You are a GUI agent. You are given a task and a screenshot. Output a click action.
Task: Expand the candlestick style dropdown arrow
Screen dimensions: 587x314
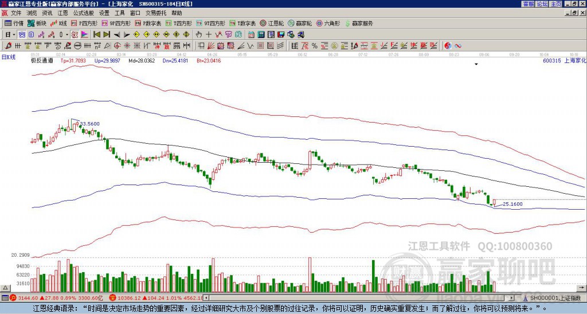pos(67,35)
